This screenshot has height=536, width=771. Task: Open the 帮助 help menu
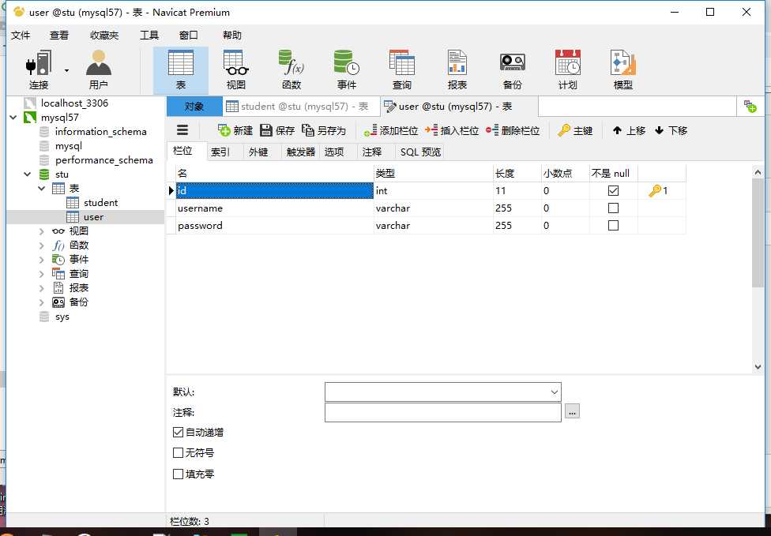tap(232, 36)
